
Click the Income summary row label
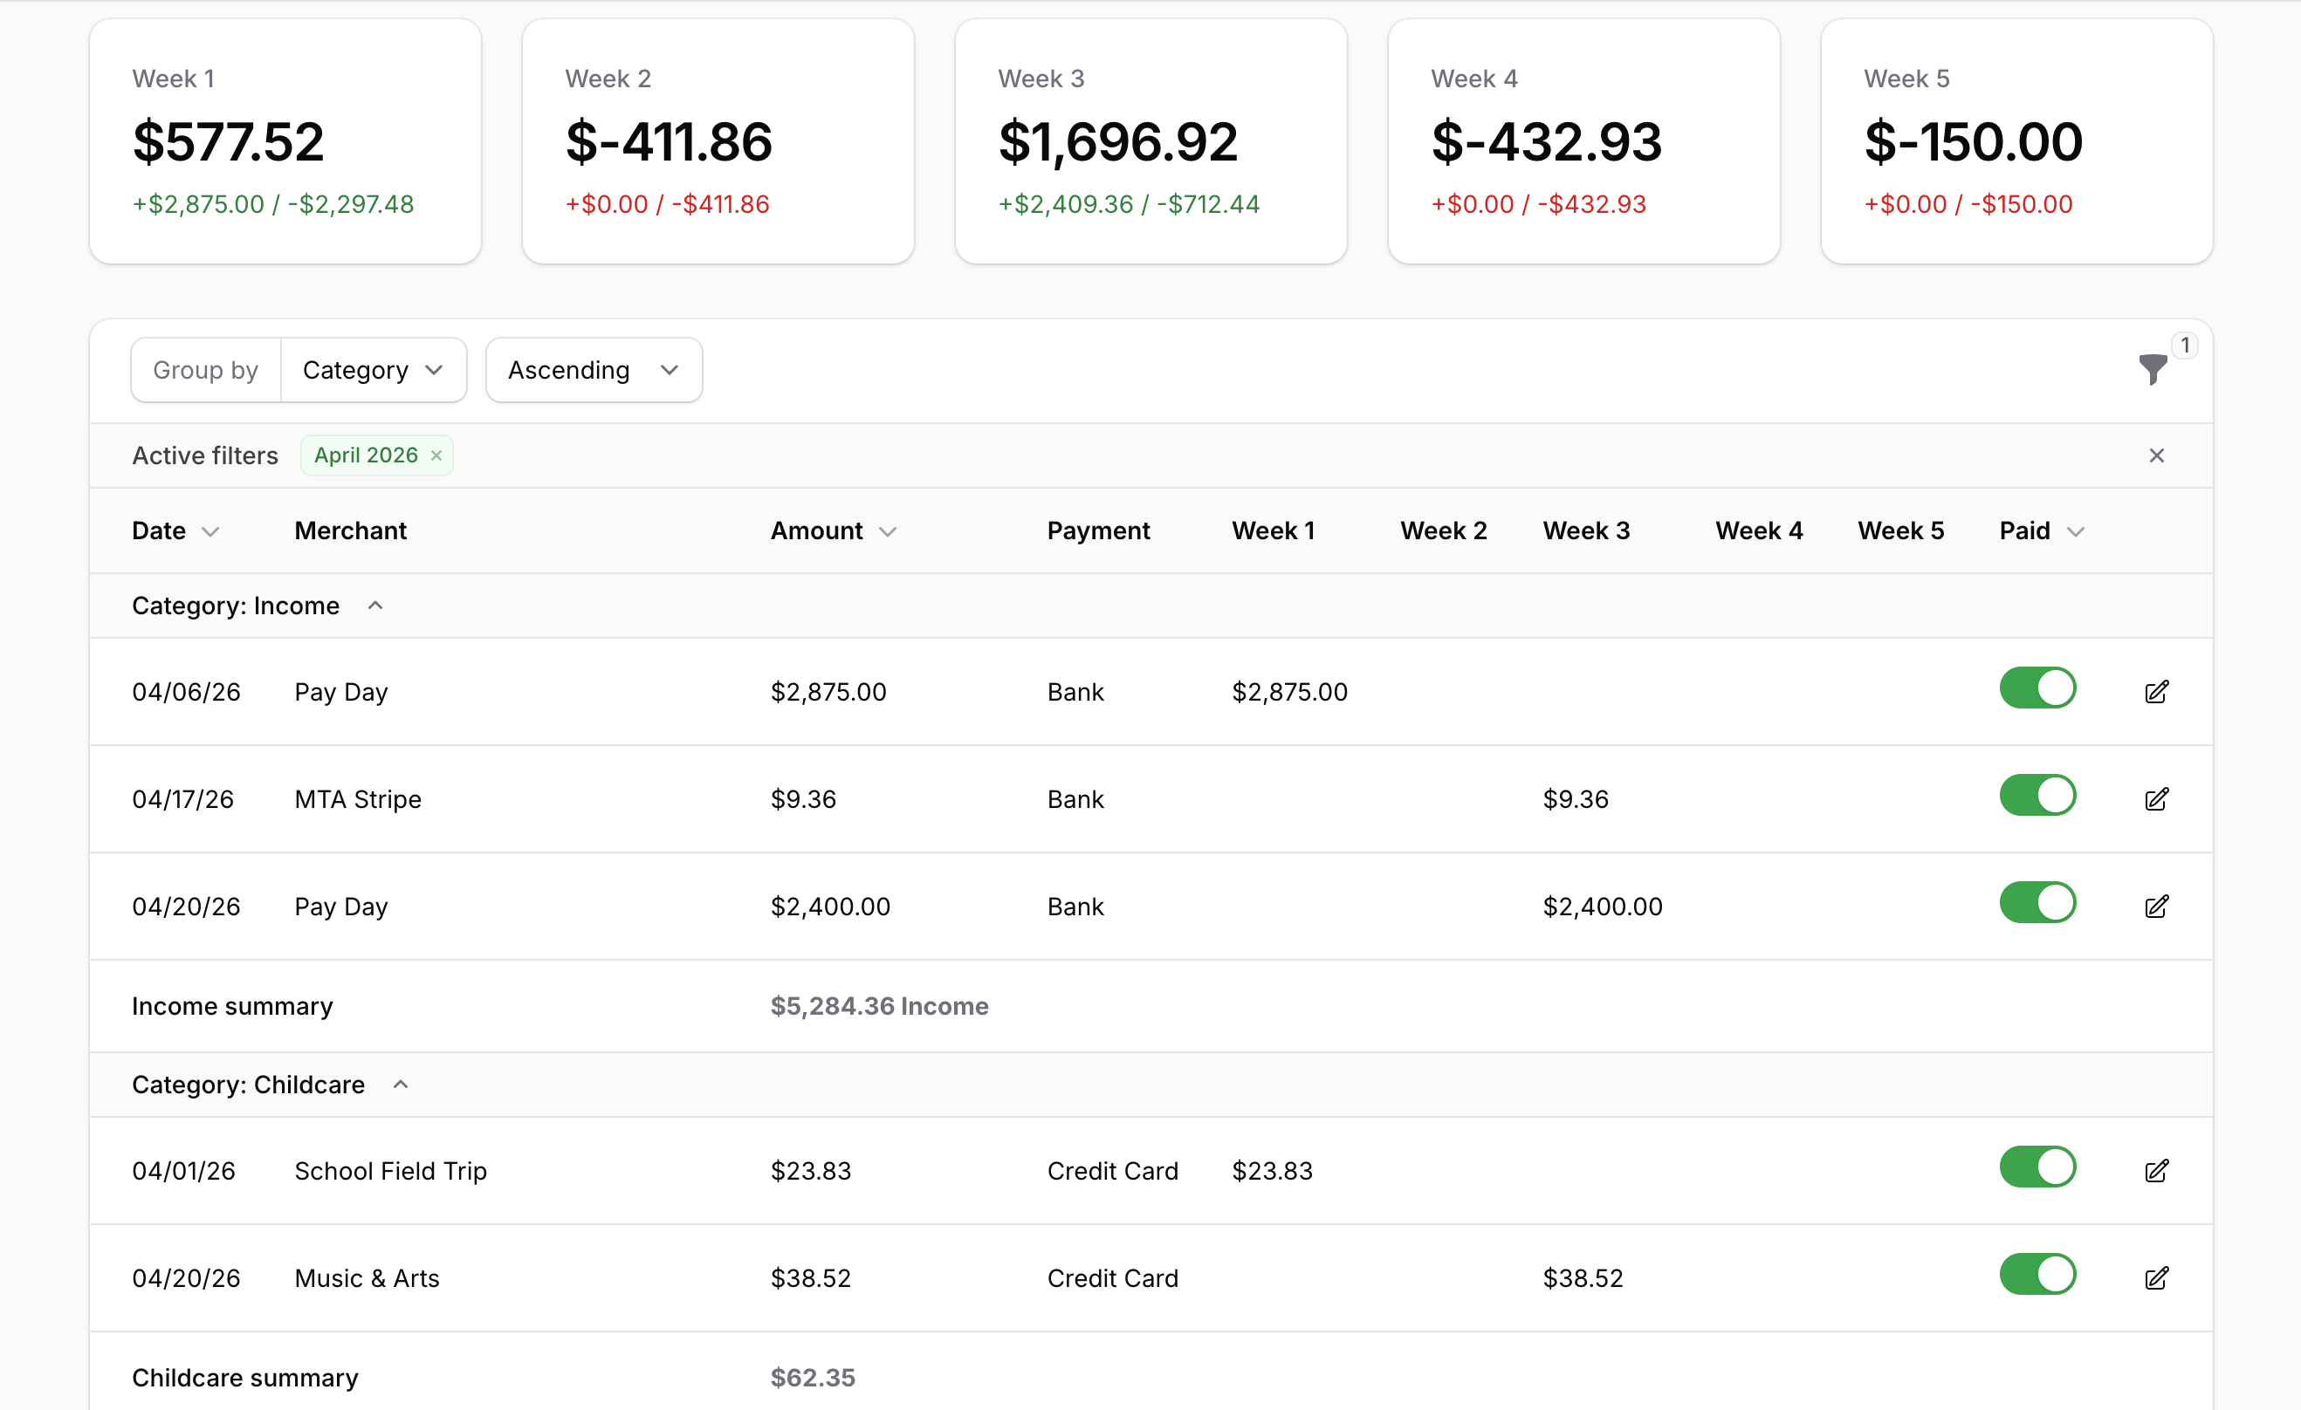pyautogui.click(x=231, y=1006)
